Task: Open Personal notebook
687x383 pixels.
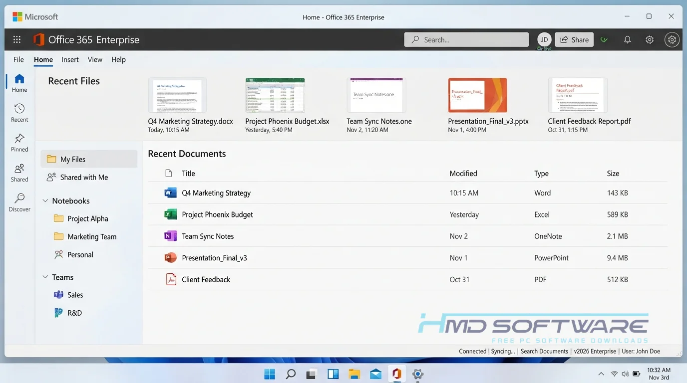Action: pos(73,254)
